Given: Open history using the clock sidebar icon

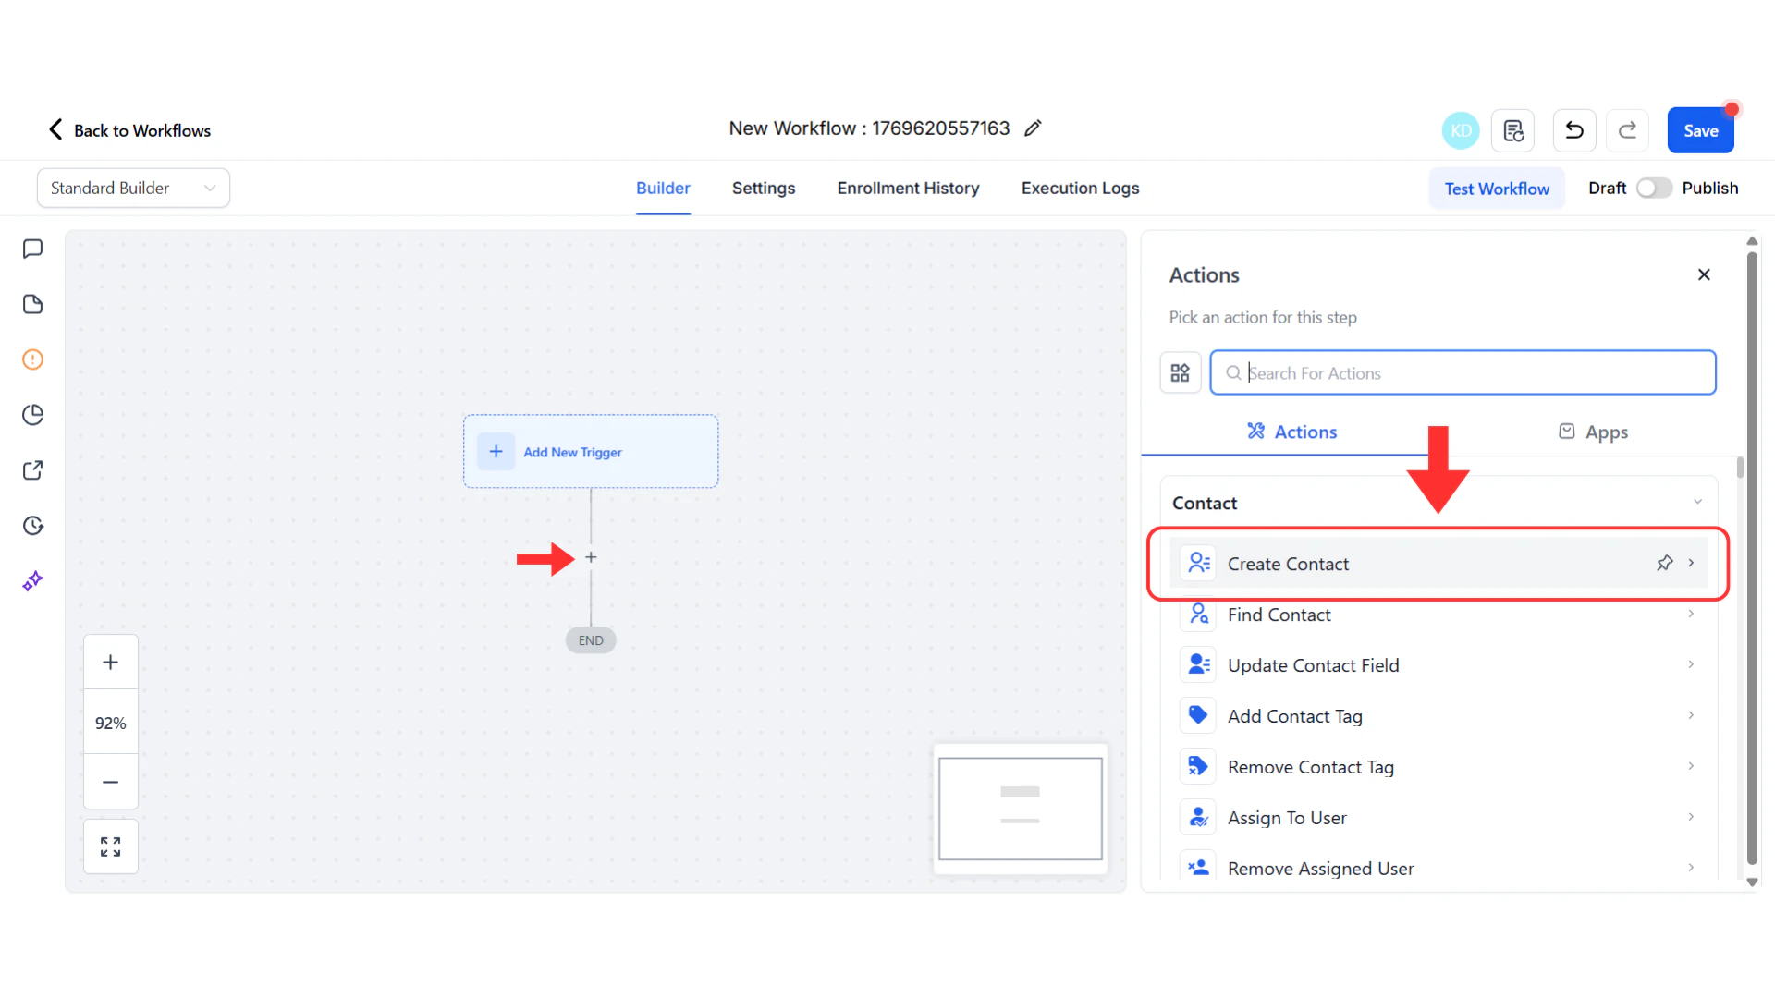Looking at the screenshot, I should point(33,525).
